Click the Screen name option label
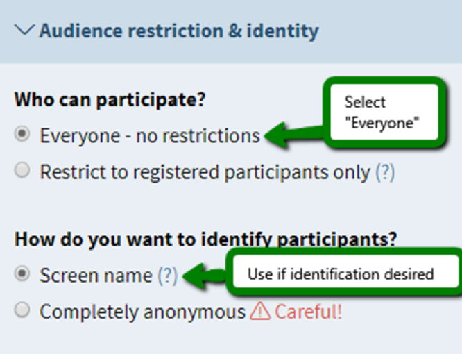 [x=96, y=276]
